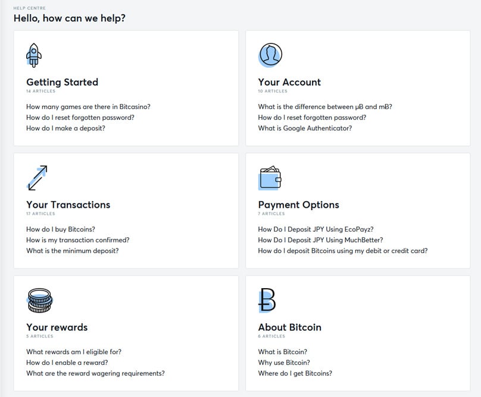481x397 pixels.
Task: Open the Your rewards category heading
Action: point(57,327)
